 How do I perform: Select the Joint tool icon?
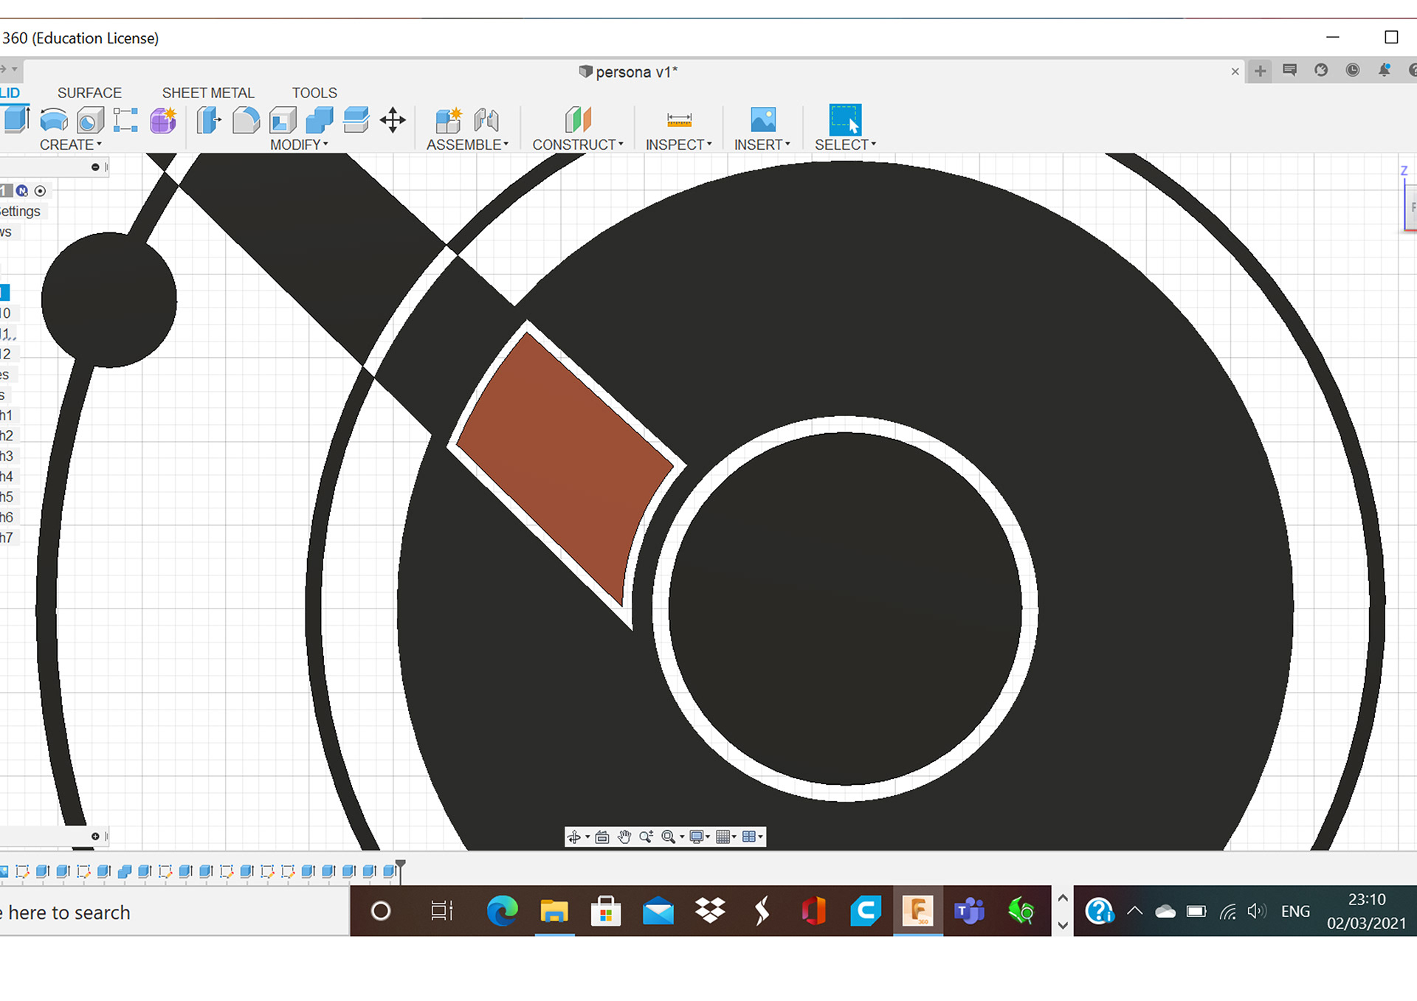pos(486,120)
